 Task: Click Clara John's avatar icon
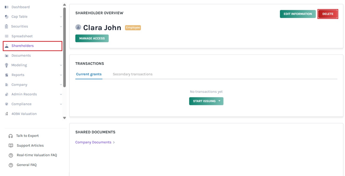(78, 27)
